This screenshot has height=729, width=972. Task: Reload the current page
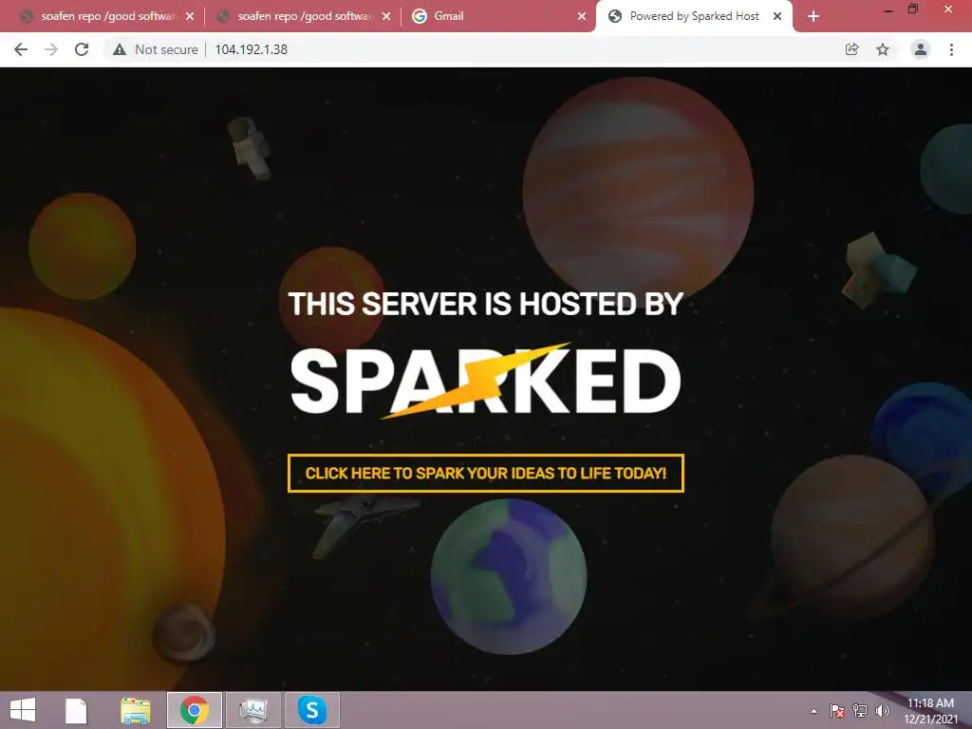coord(82,49)
